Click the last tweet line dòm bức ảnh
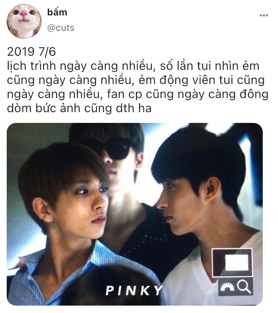The image size is (278, 313). (x=79, y=108)
